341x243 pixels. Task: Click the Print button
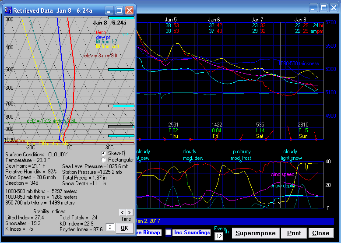click(294, 233)
